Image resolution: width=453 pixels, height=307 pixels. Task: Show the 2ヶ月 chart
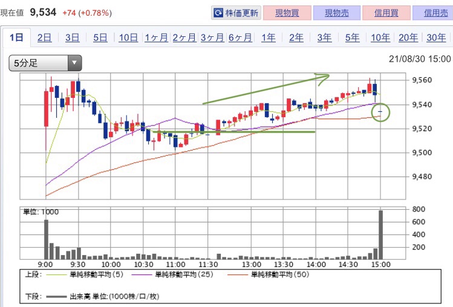coord(184,37)
